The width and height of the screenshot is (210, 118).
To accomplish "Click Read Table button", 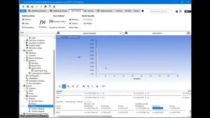I will 74,28.
